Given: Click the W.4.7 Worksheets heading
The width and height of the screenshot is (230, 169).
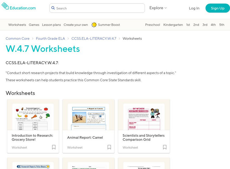Looking at the screenshot, I should coord(43,49).
